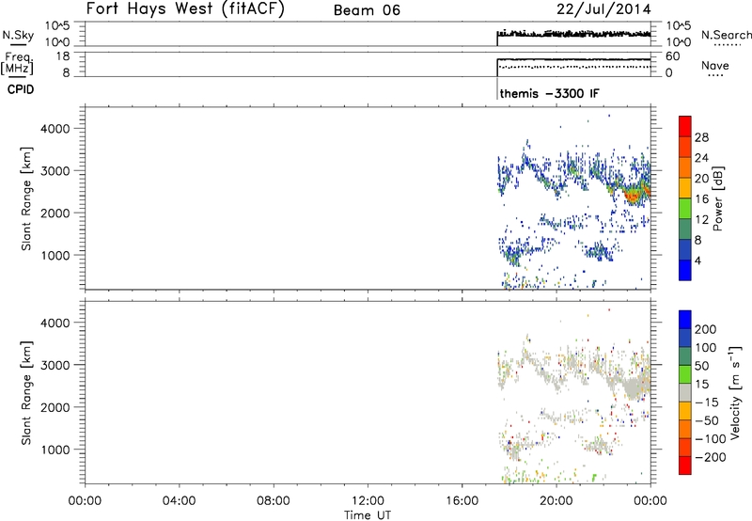
Task: Click "4000" on the power panel axis
Action: pos(55,129)
